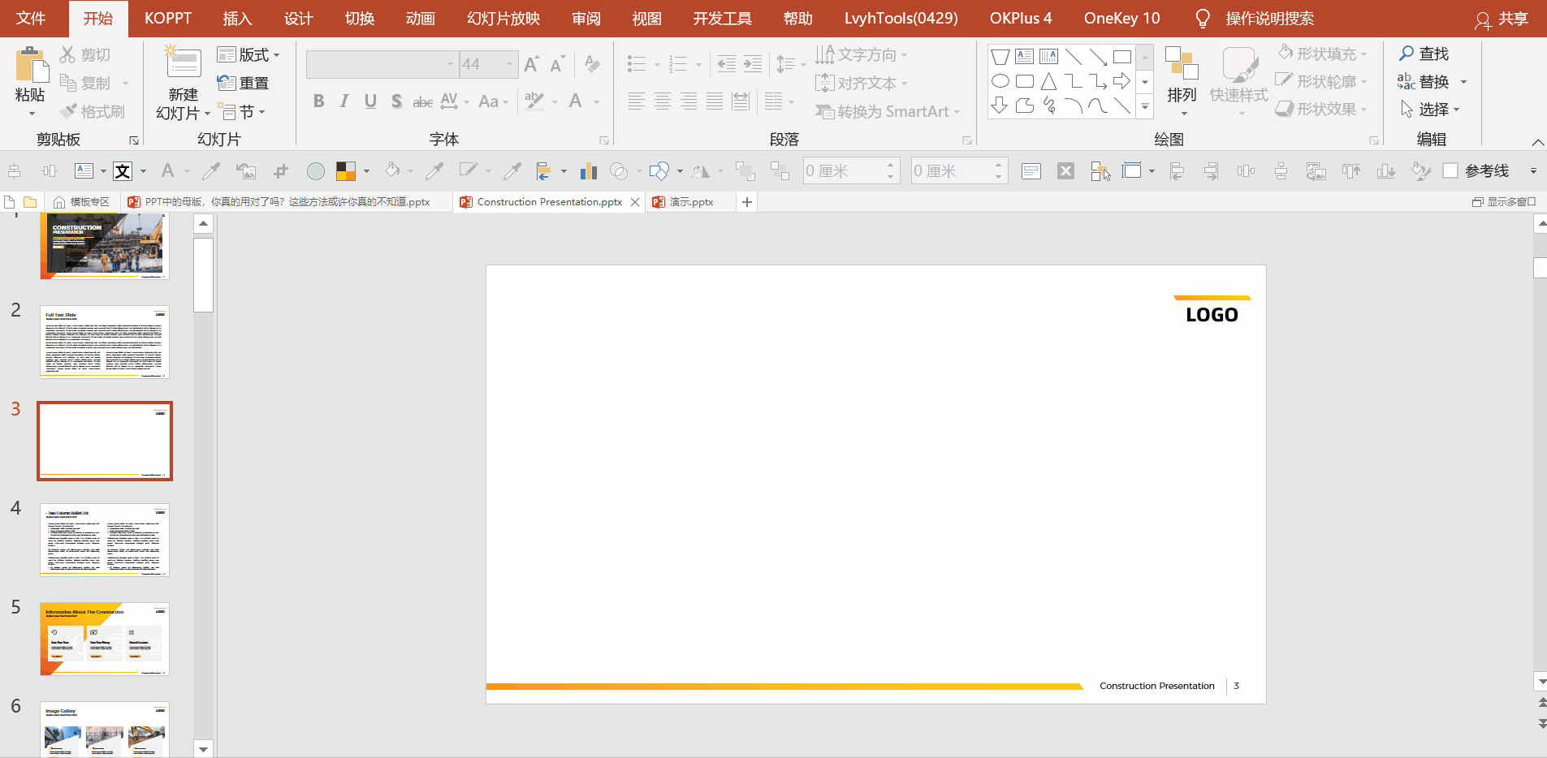Toggle Italic formatting button
Image resolution: width=1547 pixels, height=758 pixels.
344,101
